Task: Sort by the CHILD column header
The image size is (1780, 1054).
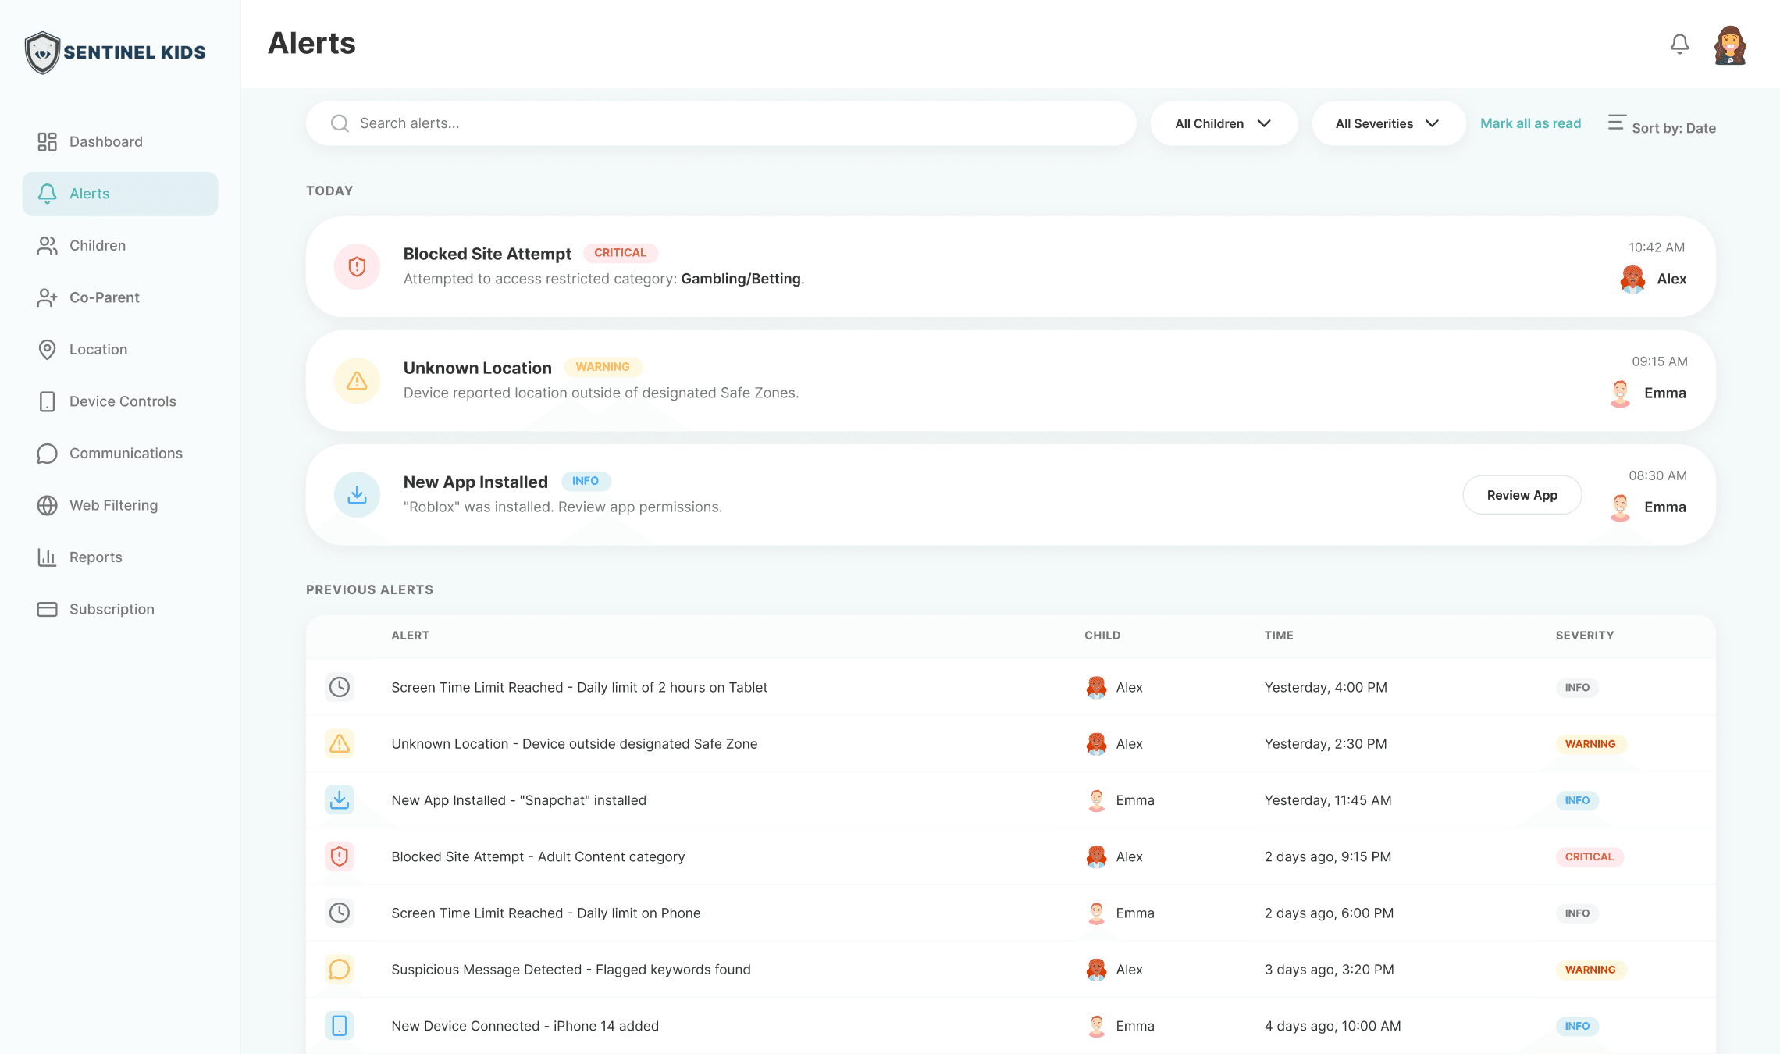Action: 1102,636
